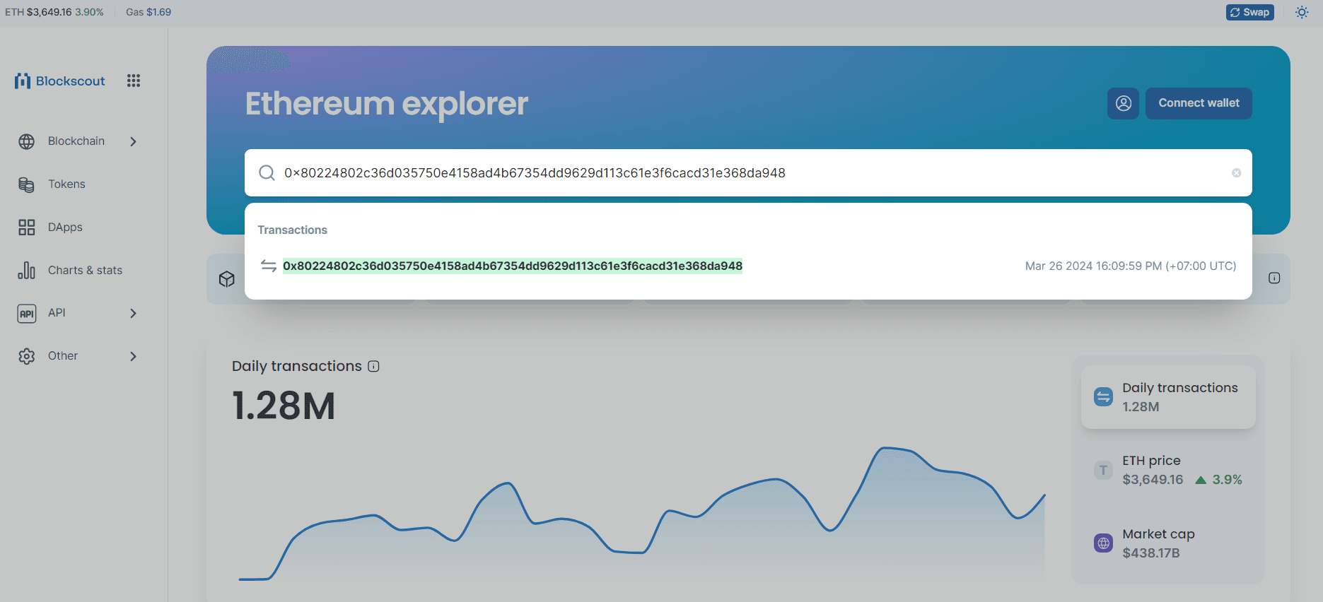Image resolution: width=1323 pixels, height=602 pixels.
Task: Click the Charts & stats bar icon
Action: point(27,271)
